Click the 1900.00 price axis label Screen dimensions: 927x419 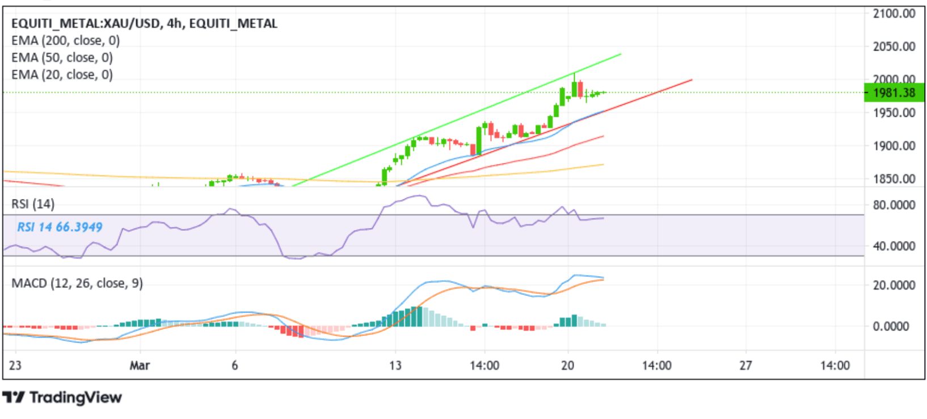[894, 146]
